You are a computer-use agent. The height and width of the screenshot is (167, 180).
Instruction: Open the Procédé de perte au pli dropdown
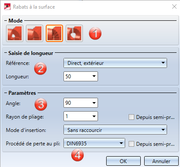[x=94, y=143]
